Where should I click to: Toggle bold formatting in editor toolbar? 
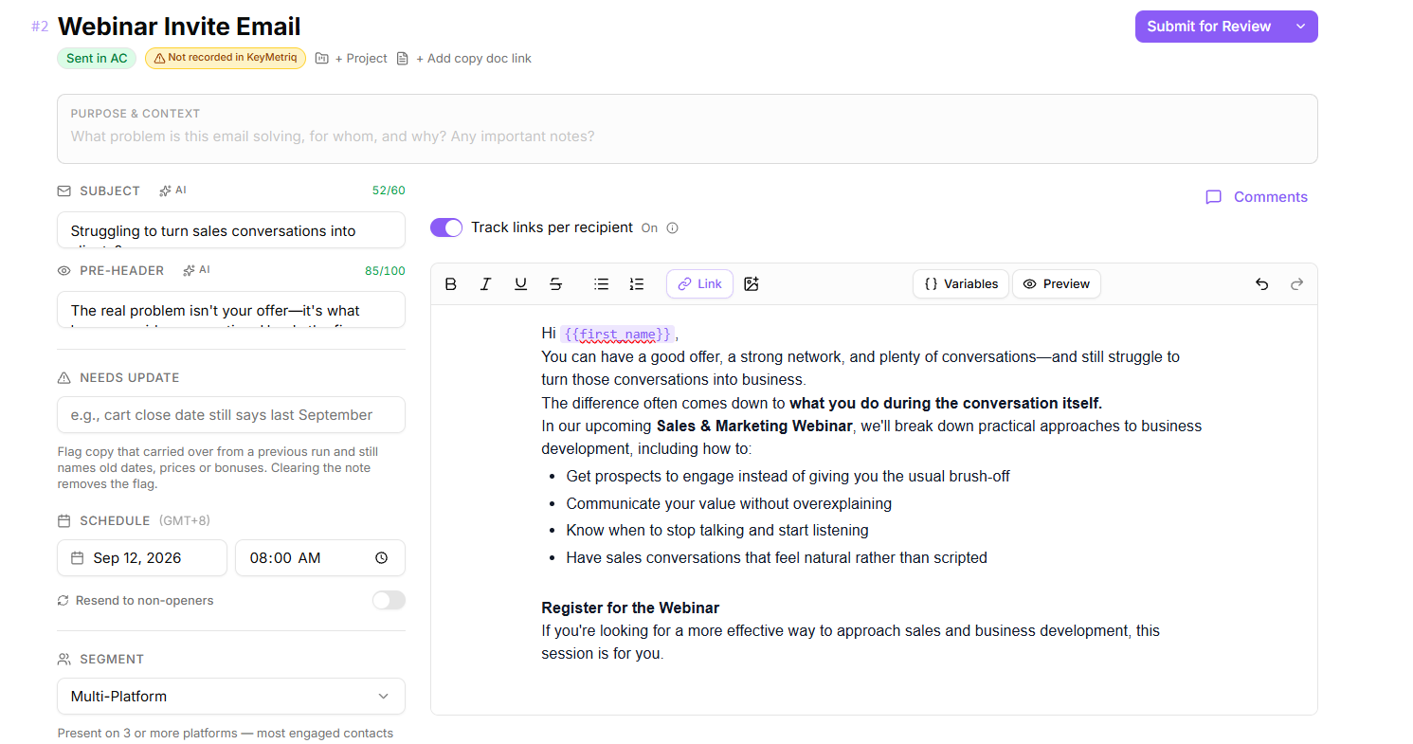point(451,283)
